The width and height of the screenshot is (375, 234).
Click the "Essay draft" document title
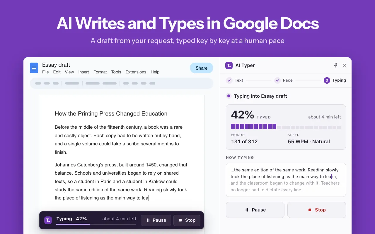coord(56,65)
